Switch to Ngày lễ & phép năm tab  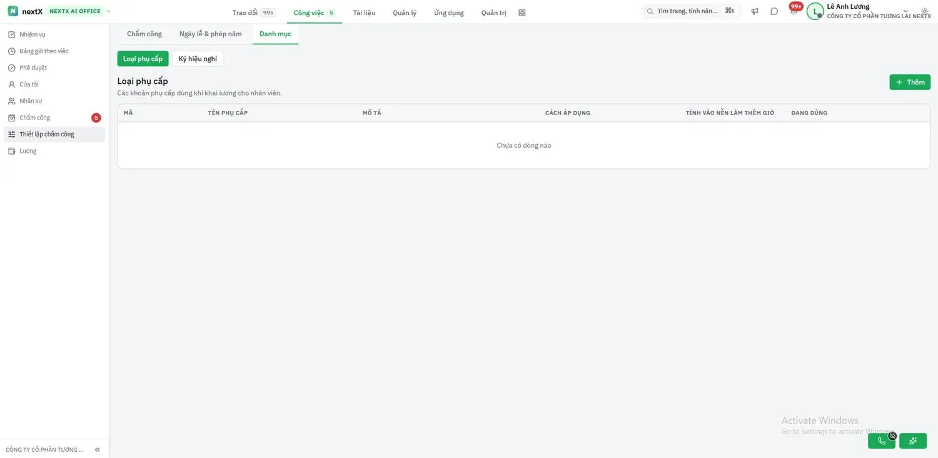pos(211,34)
